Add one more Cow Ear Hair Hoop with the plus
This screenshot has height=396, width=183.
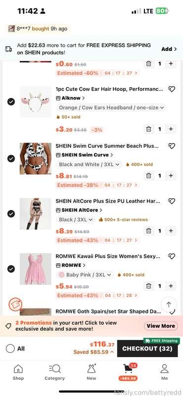pyautogui.click(x=171, y=129)
